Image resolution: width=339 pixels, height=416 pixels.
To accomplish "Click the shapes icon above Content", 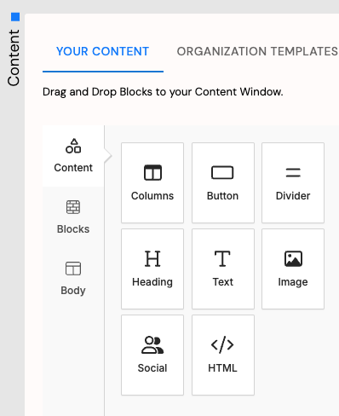I will (73, 146).
